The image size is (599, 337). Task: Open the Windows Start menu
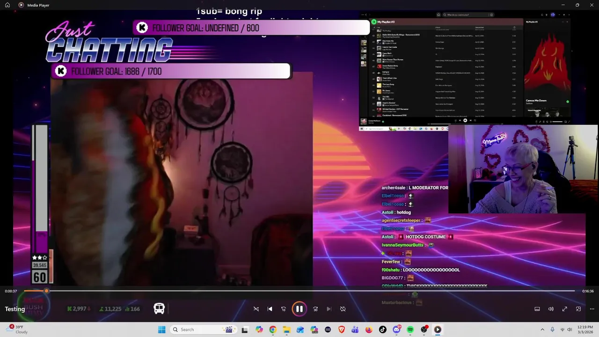coord(161,330)
